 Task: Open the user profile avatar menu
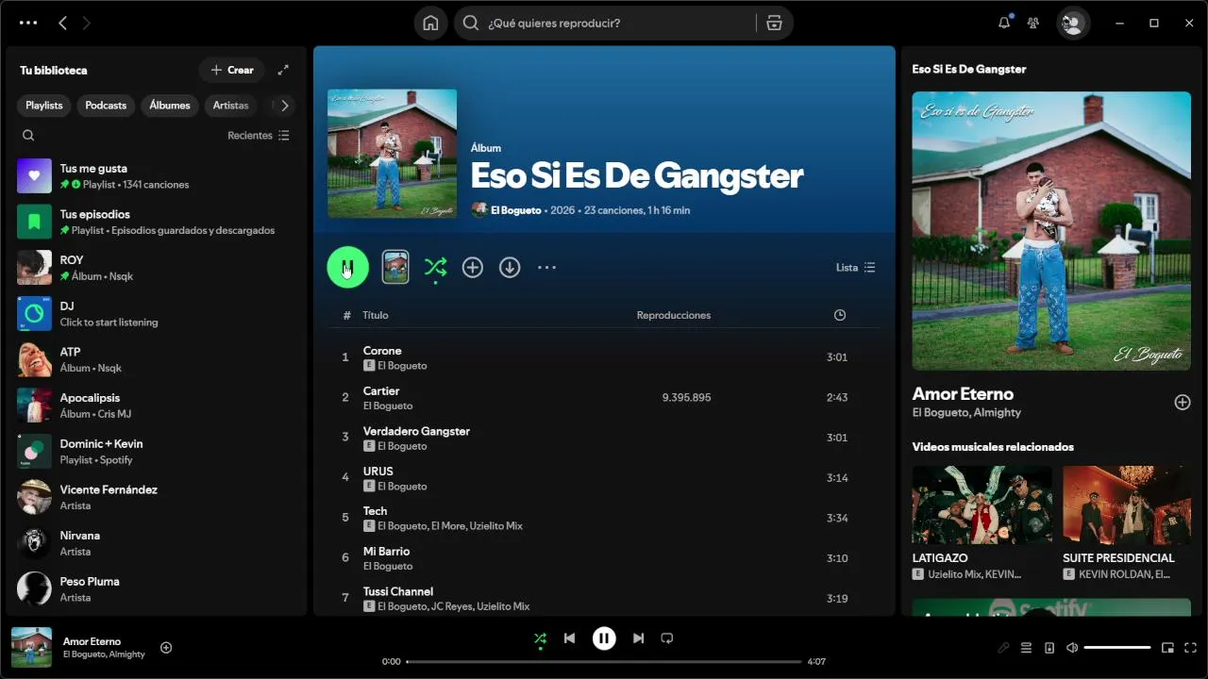1073,23
